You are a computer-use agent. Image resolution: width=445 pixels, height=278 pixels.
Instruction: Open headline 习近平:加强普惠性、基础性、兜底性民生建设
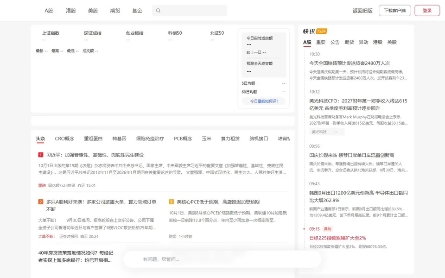[95, 155]
